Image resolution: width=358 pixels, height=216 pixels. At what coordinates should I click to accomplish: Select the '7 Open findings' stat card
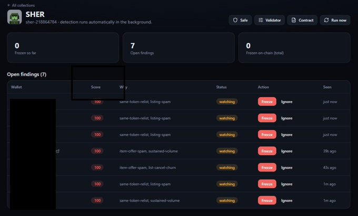pyautogui.click(x=178, y=48)
